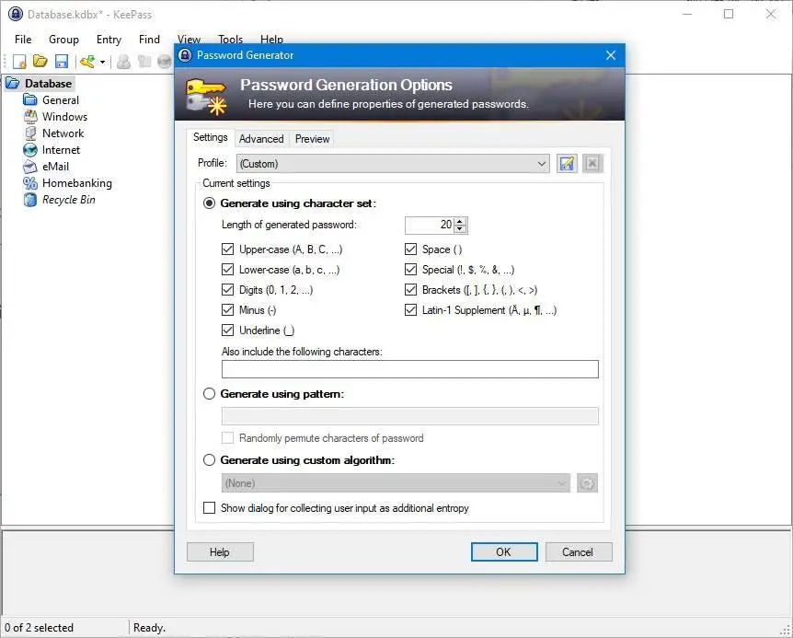Click the Network group icon
793x638 pixels.
tap(30, 133)
